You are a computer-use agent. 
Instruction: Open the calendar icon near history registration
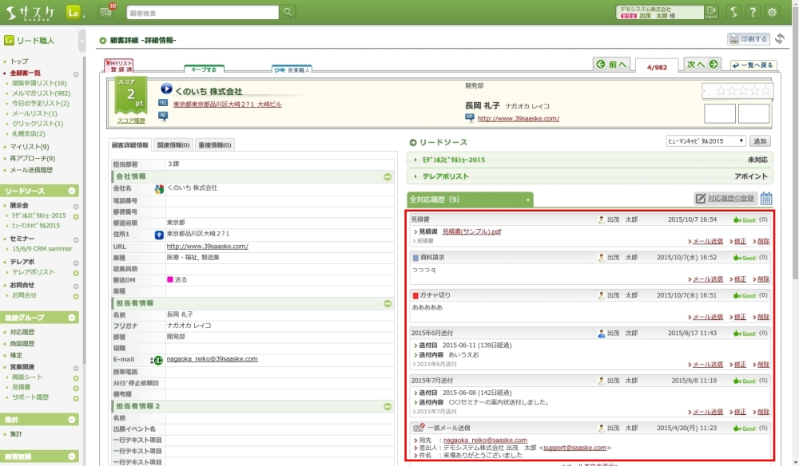pyautogui.click(x=766, y=199)
